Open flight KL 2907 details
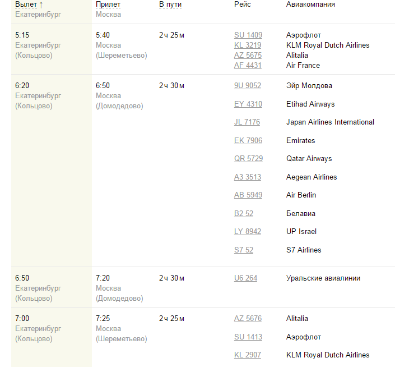 [x=248, y=355]
